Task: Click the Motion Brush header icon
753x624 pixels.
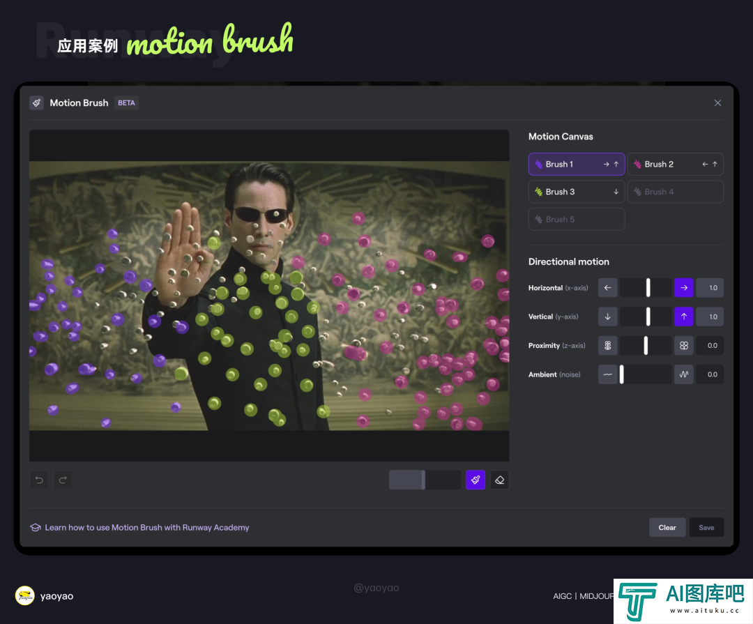Action: click(x=36, y=102)
